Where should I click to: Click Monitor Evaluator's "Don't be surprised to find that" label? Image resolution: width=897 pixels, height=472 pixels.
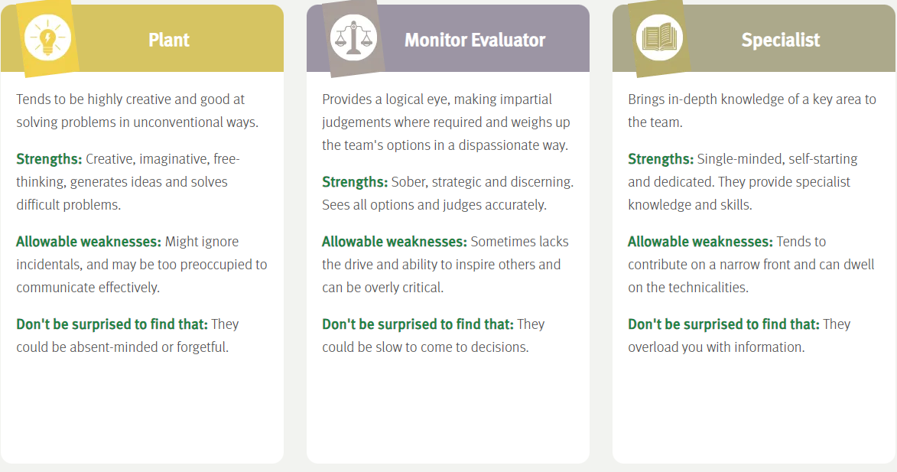[418, 324]
